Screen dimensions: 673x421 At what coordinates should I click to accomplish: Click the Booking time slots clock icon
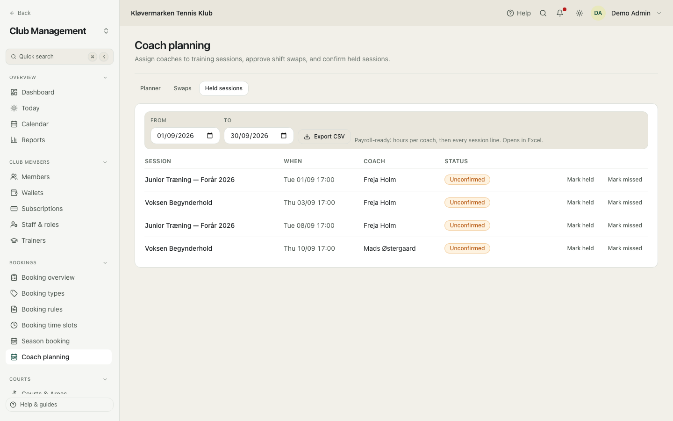[14, 325]
